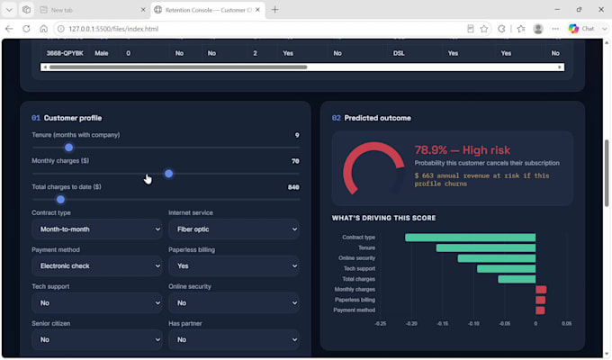Viewport: 612px width, 360px height.
Task: Open tab actions menu chevron
Action: click(9, 10)
